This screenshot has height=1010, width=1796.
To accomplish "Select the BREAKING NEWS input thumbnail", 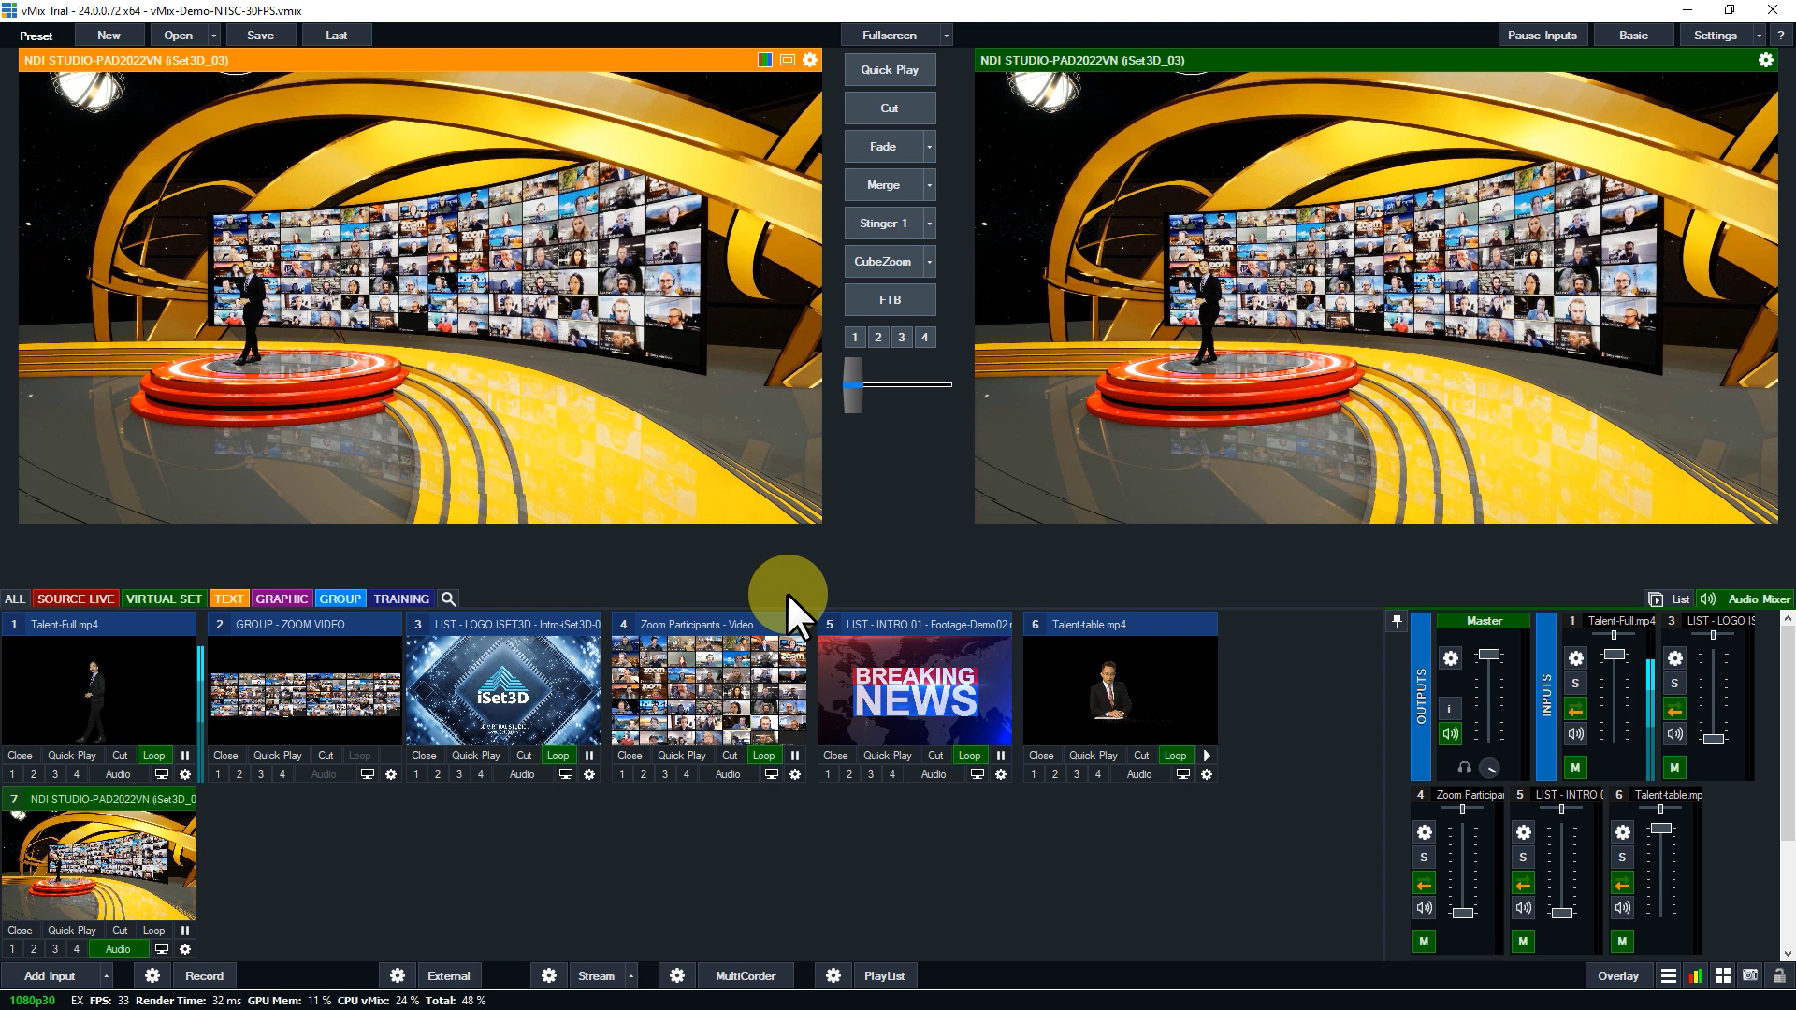I will click(x=914, y=690).
